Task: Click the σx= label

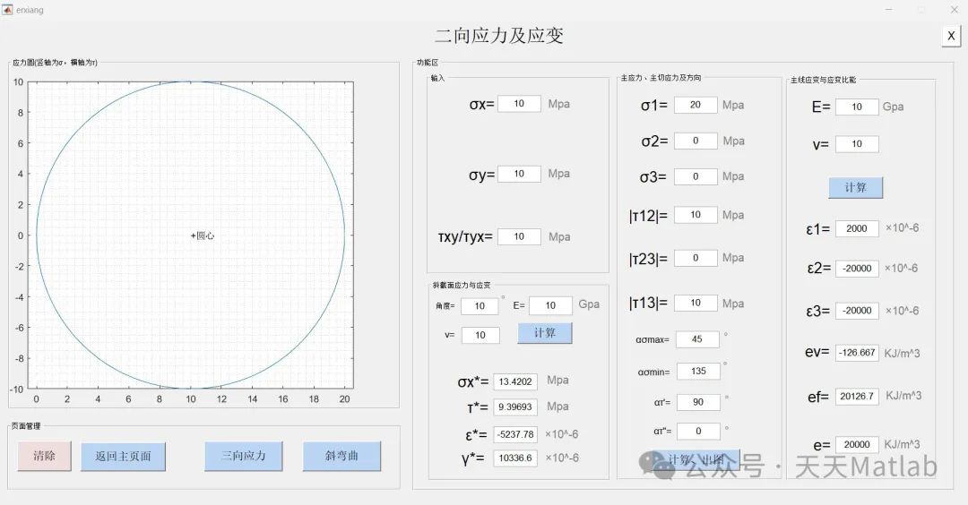Action: (x=481, y=104)
